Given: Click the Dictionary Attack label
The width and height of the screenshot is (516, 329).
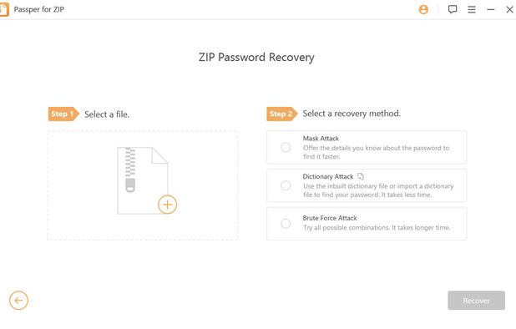Looking at the screenshot, I should coord(328,176).
